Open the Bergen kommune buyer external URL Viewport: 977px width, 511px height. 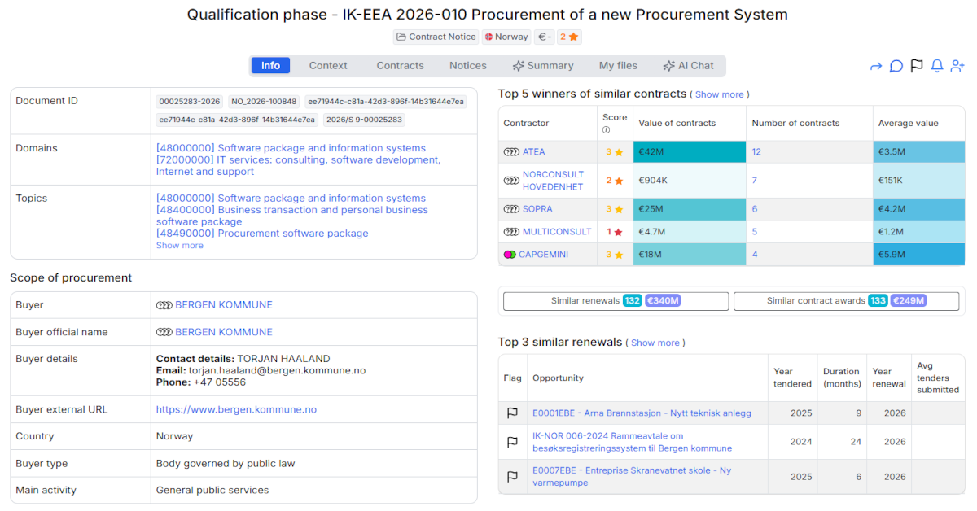236,409
